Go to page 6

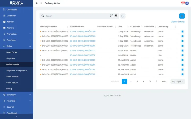156,81
